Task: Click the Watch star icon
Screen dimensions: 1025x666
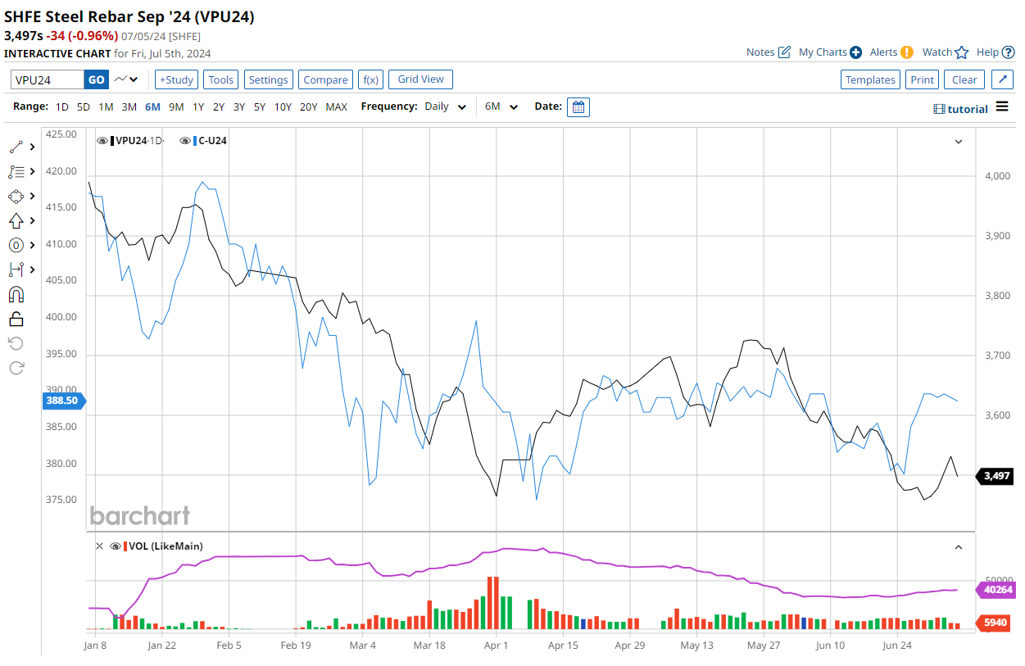Action: click(x=962, y=52)
